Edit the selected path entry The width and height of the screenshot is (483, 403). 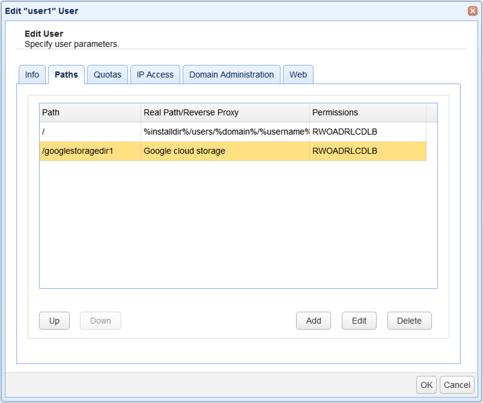pyautogui.click(x=359, y=320)
